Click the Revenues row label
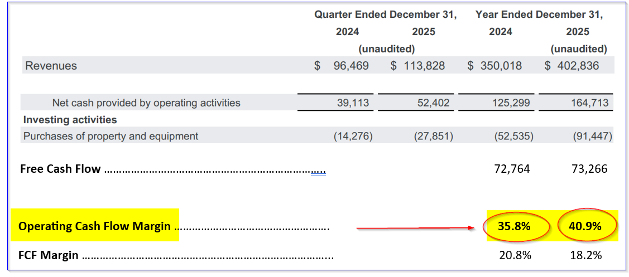 pos(51,66)
